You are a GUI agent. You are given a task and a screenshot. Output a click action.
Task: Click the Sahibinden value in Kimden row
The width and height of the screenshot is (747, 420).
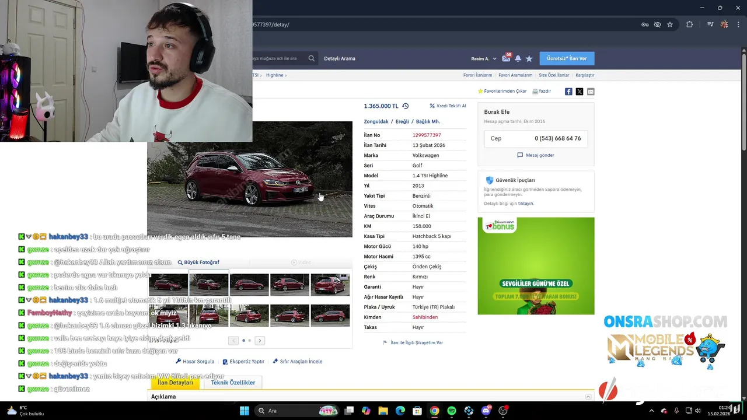(425, 317)
